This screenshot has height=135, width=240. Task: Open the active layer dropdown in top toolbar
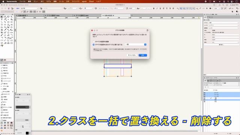(72, 8)
